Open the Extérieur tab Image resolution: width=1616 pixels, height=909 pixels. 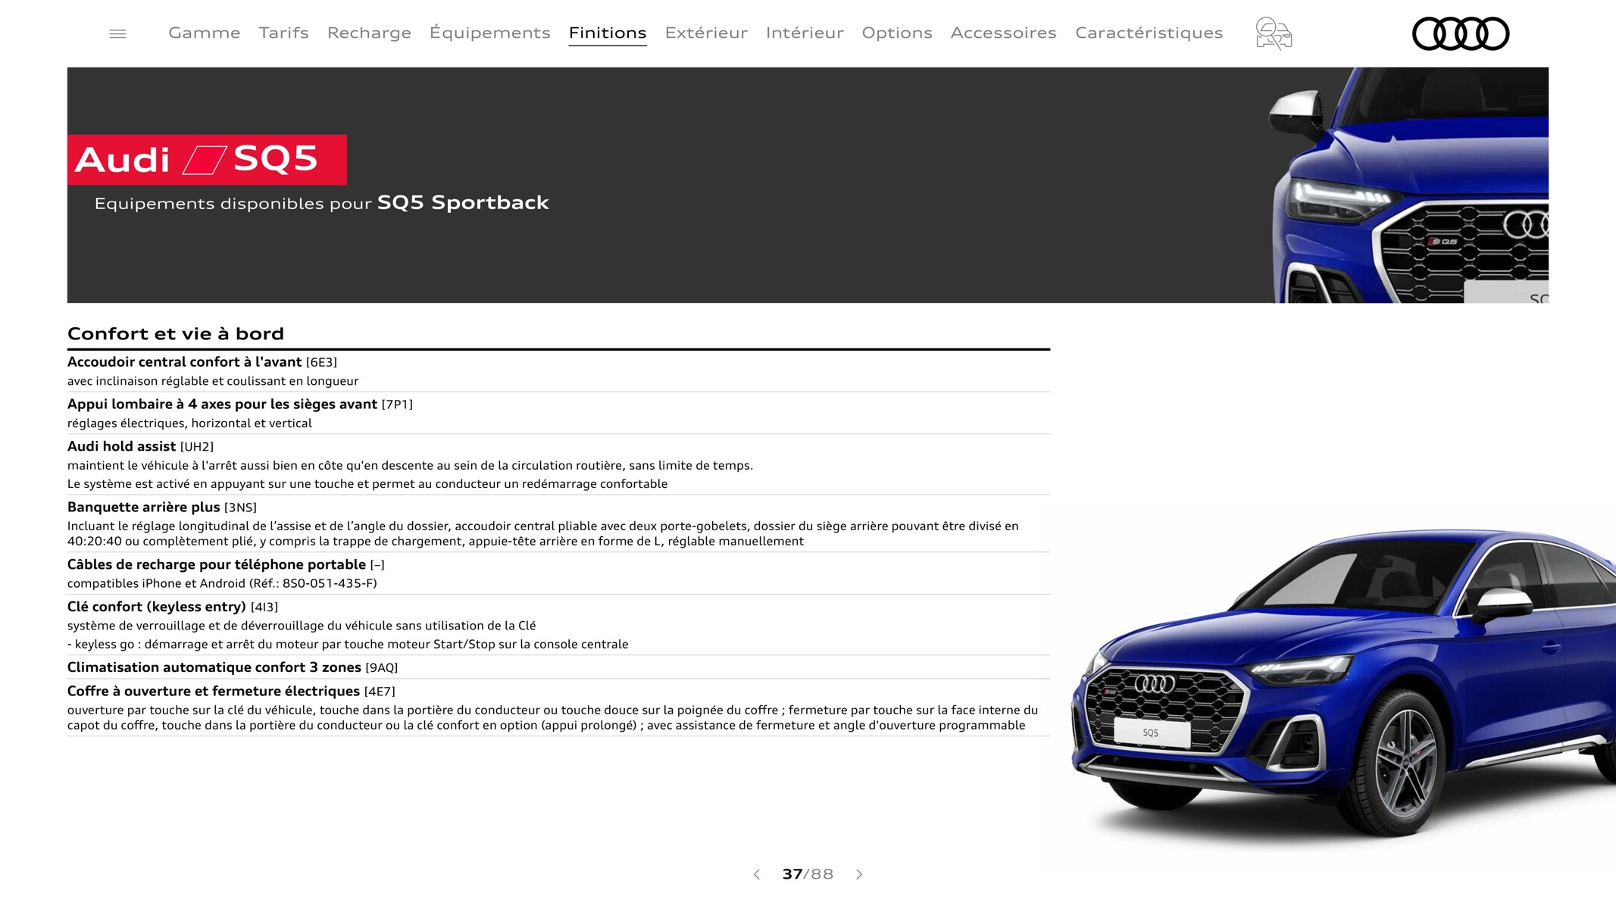point(706,33)
